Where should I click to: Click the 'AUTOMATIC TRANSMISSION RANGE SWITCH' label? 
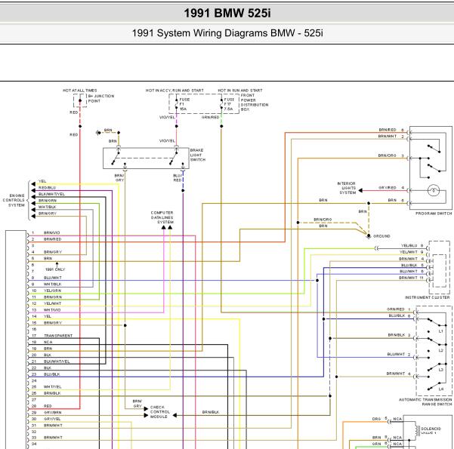click(425, 402)
